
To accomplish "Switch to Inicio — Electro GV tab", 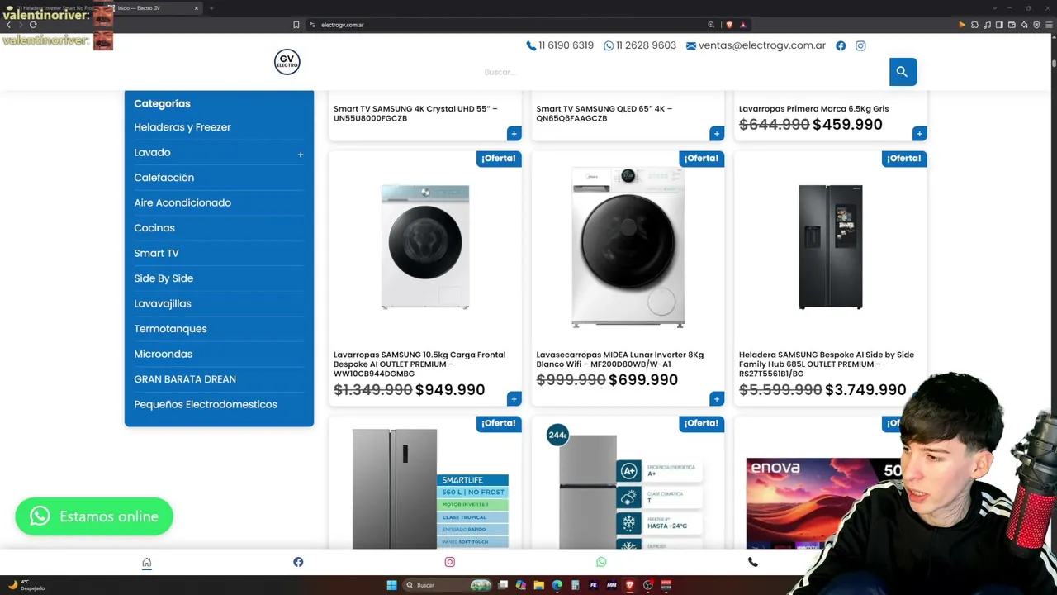I will [x=154, y=8].
